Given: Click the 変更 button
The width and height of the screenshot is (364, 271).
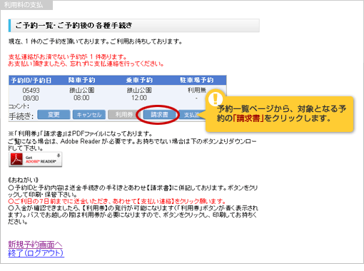Looking at the screenshot, I should (x=54, y=115).
